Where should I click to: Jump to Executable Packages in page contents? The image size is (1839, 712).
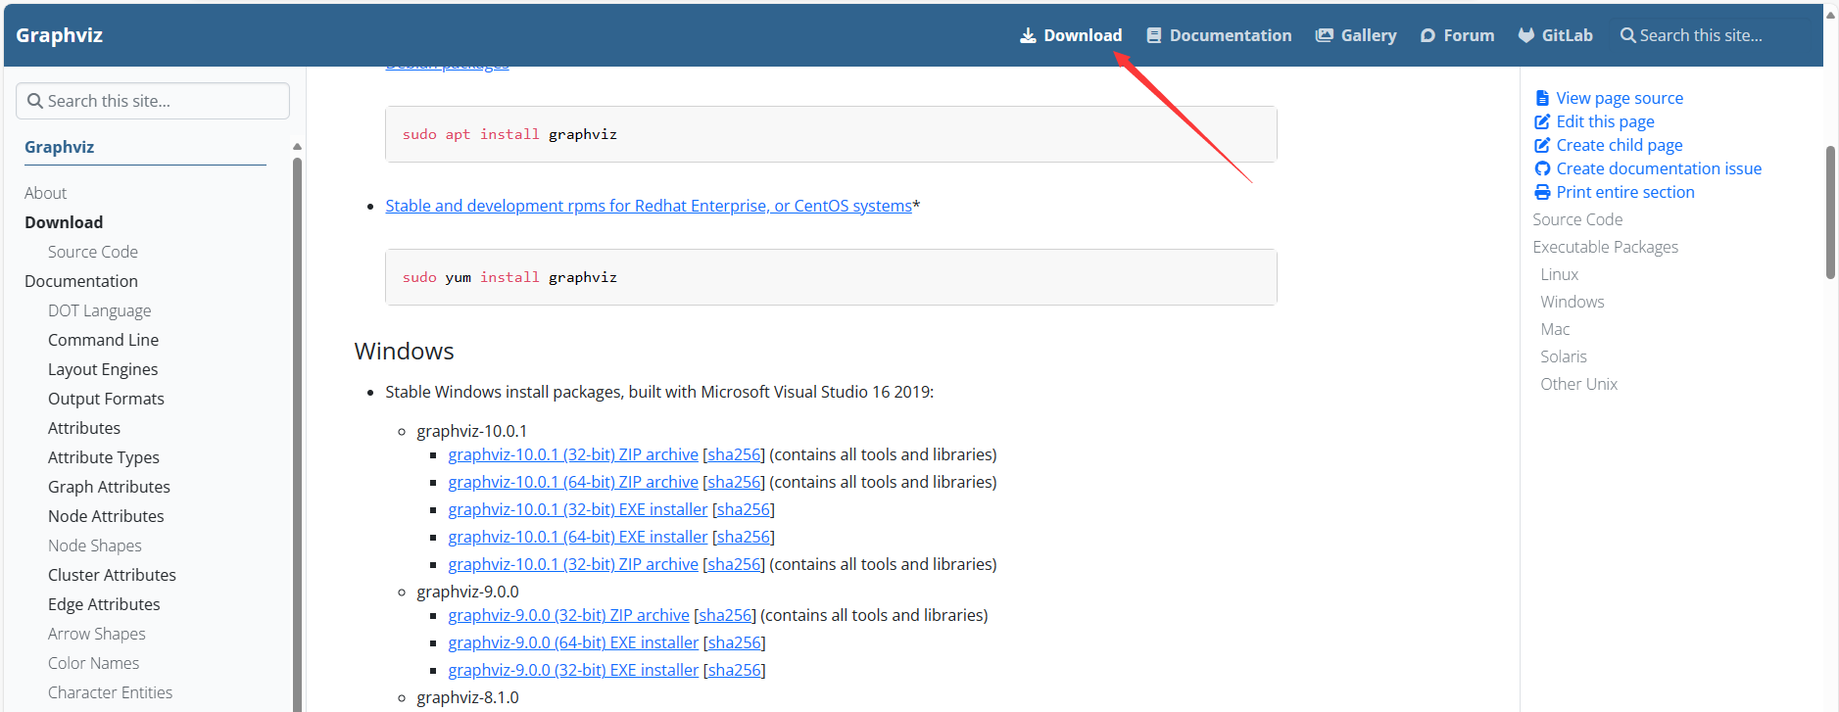point(1606,247)
